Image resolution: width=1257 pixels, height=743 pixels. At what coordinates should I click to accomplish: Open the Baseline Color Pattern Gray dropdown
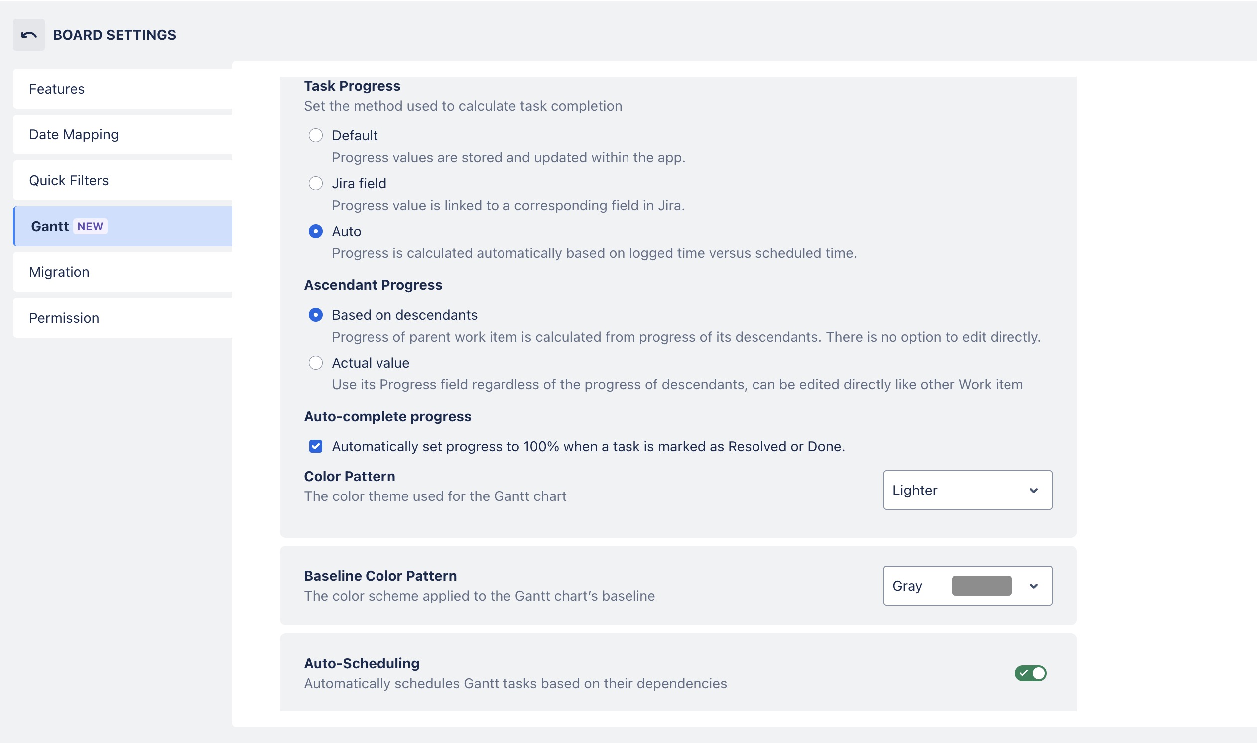[x=967, y=586]
